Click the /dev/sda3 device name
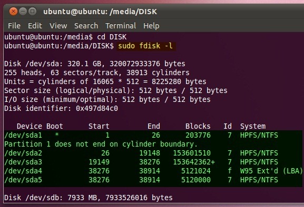 click(x=23, y=162)
